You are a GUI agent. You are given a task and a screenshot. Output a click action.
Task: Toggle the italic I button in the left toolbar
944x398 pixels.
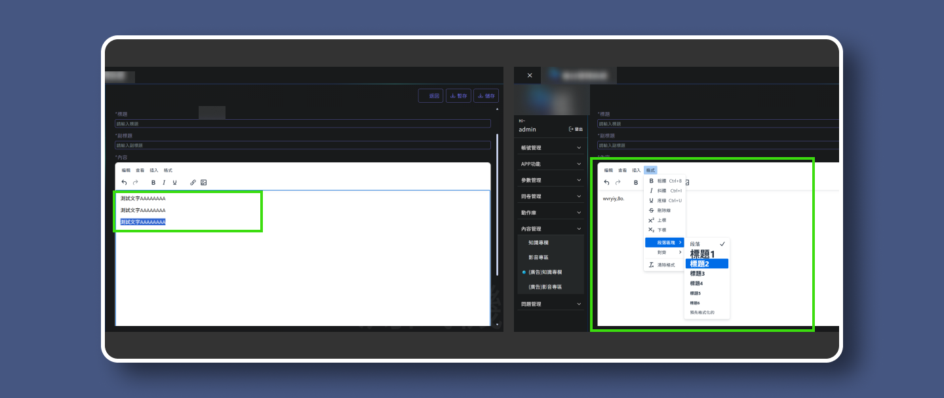pyautogui.click(x=164, y=183)
